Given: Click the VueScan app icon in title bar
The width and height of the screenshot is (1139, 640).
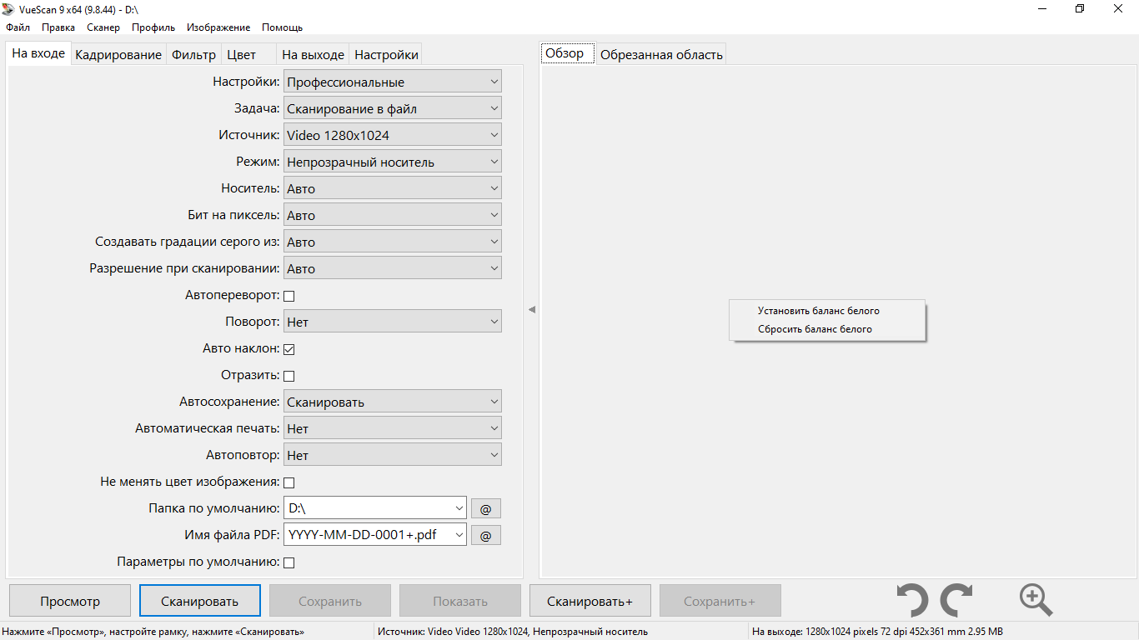Looking at the screenshot, I should pos(9,9).
